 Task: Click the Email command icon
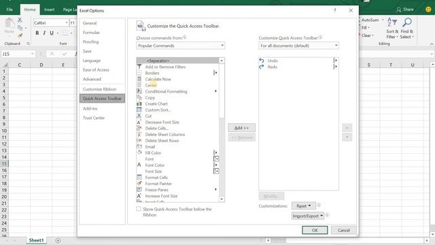pos(139,146)
